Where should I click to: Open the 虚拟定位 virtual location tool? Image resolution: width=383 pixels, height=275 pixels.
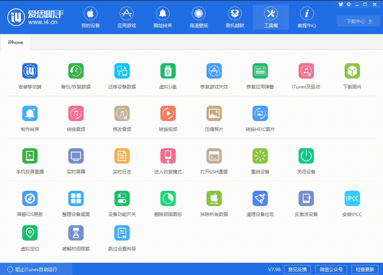coord(30,236)
